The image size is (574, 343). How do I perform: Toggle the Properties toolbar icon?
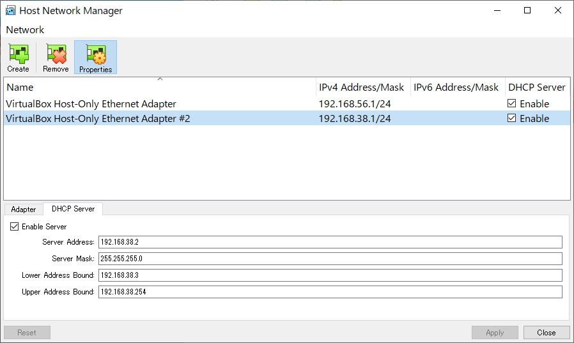tap(95, 57)
